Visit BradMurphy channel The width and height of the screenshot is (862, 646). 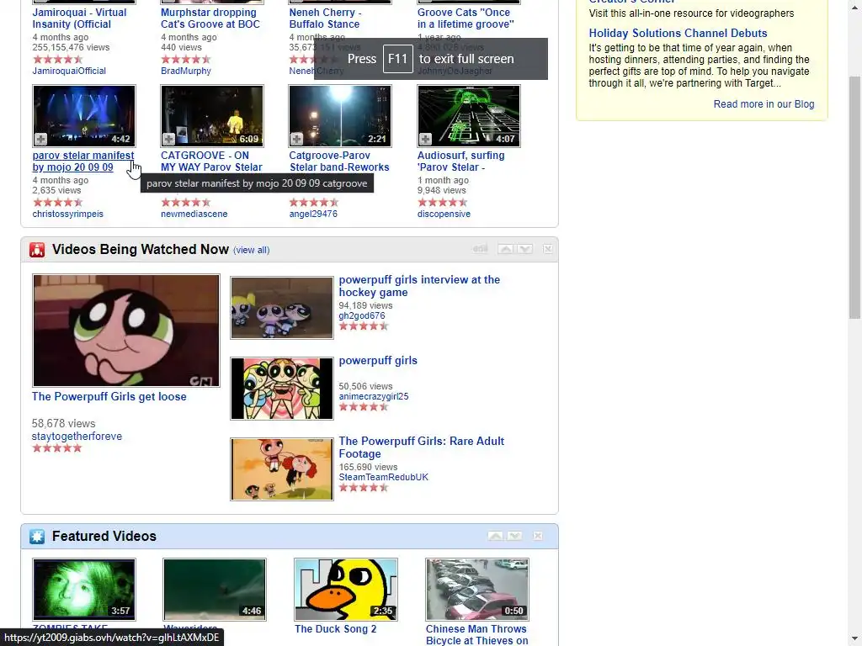186,71
